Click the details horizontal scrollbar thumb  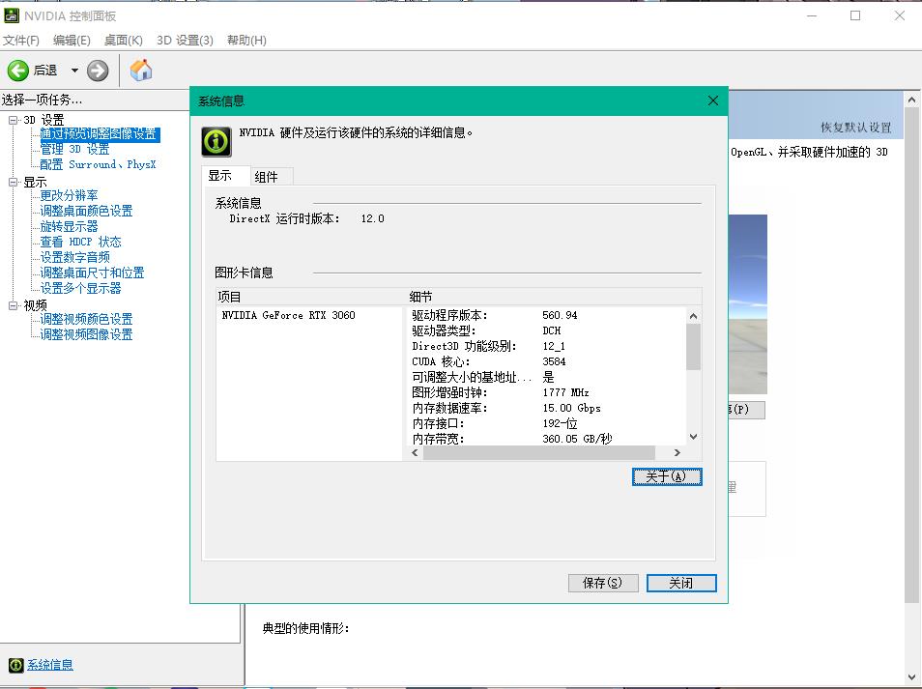point(538,452)
